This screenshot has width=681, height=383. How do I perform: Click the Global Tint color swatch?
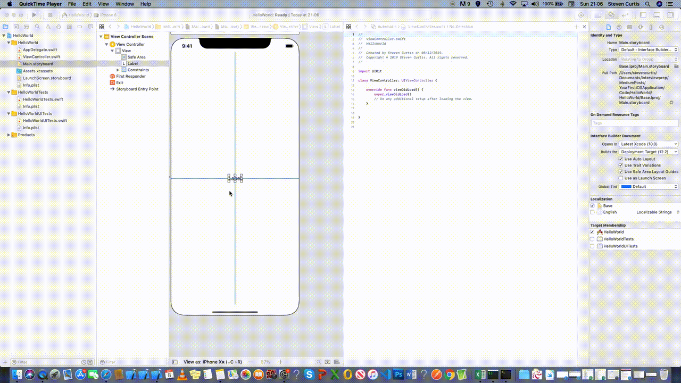point(626,187)
